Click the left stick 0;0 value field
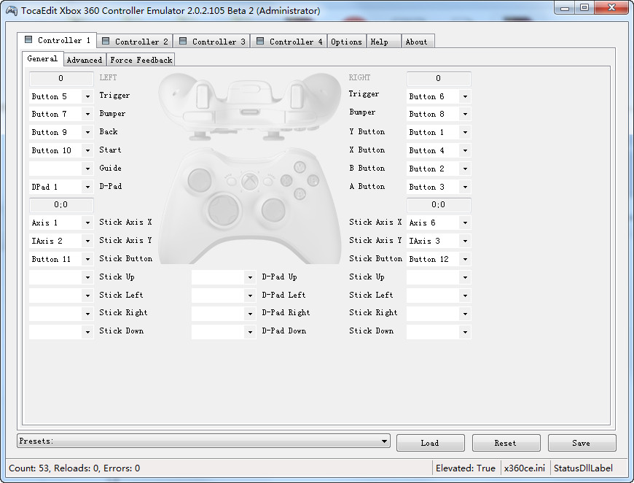The height and width of the screenshot is (483, 634). (x=61, y=204)
